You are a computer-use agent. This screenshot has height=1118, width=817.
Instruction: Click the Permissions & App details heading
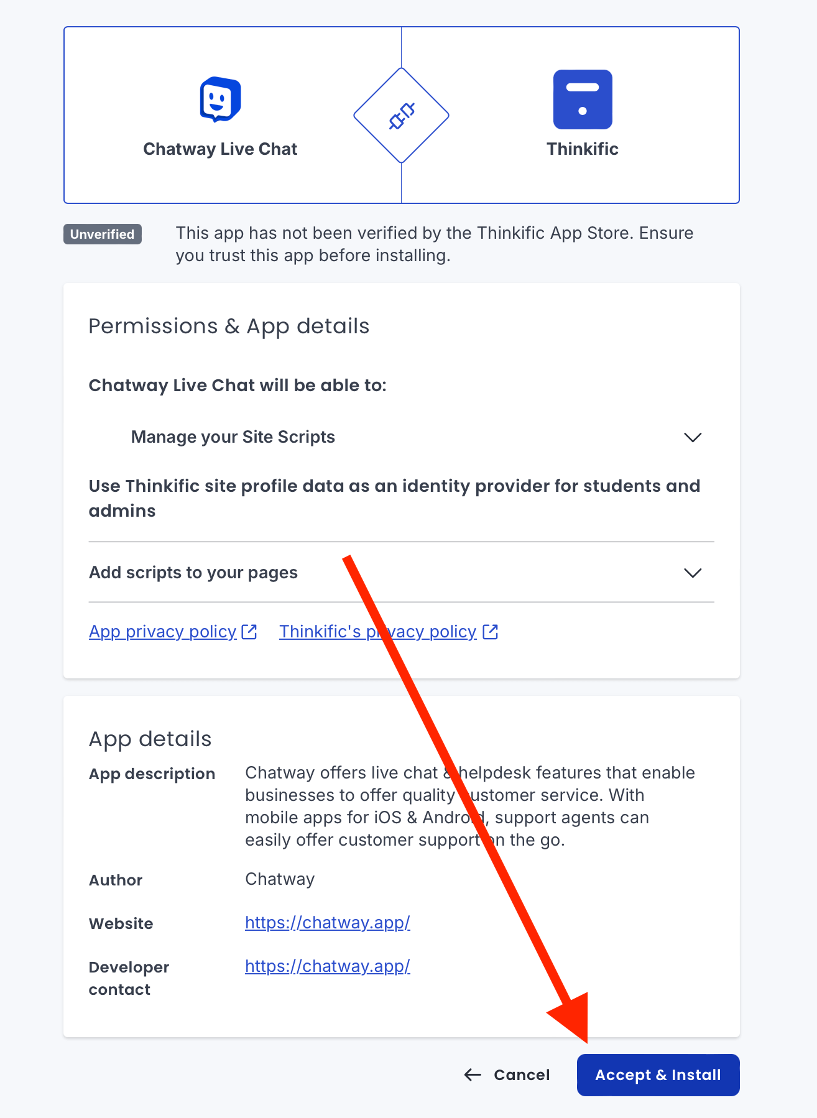point(229,326)
